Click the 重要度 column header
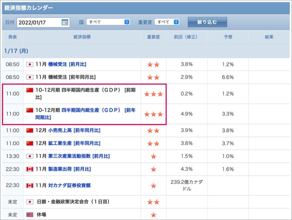 tap(153, 37)
